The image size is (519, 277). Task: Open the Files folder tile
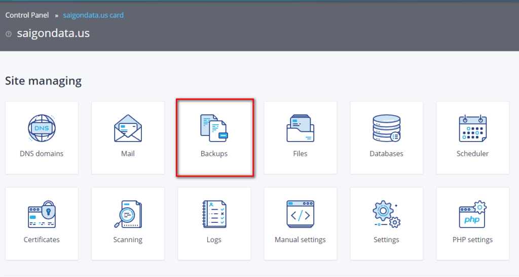(x=300, y=137)
